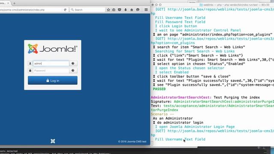
Task: Click the lock icon before Password field
Action: (x=30, y=71)
